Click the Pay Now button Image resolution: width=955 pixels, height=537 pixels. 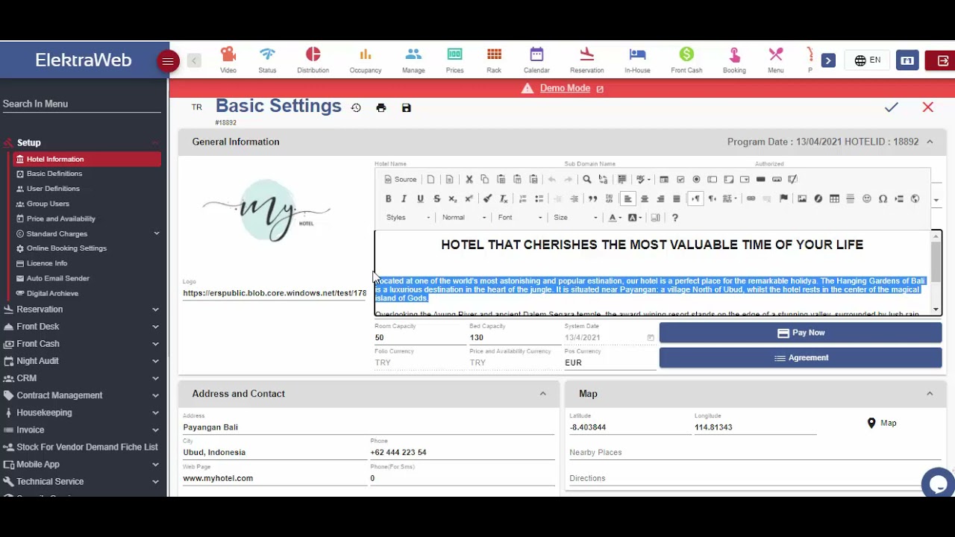[x=801, y=333]
